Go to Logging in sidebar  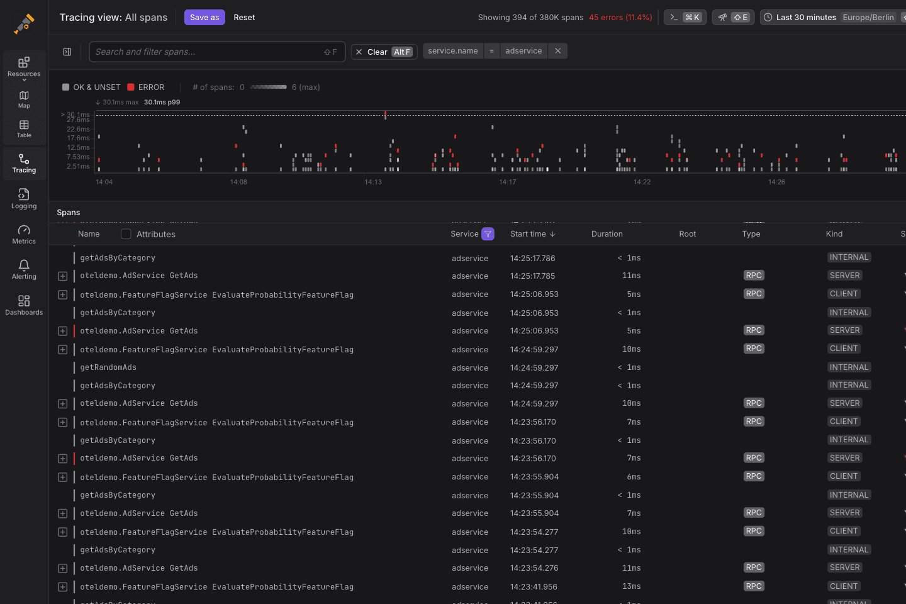(x=24, y=198)
